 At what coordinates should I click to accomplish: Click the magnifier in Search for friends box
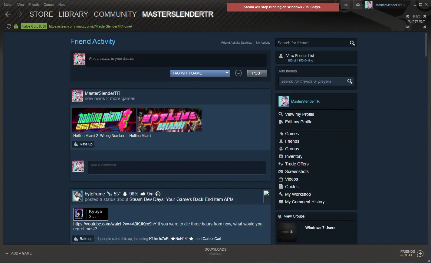[x=352, y=43]
